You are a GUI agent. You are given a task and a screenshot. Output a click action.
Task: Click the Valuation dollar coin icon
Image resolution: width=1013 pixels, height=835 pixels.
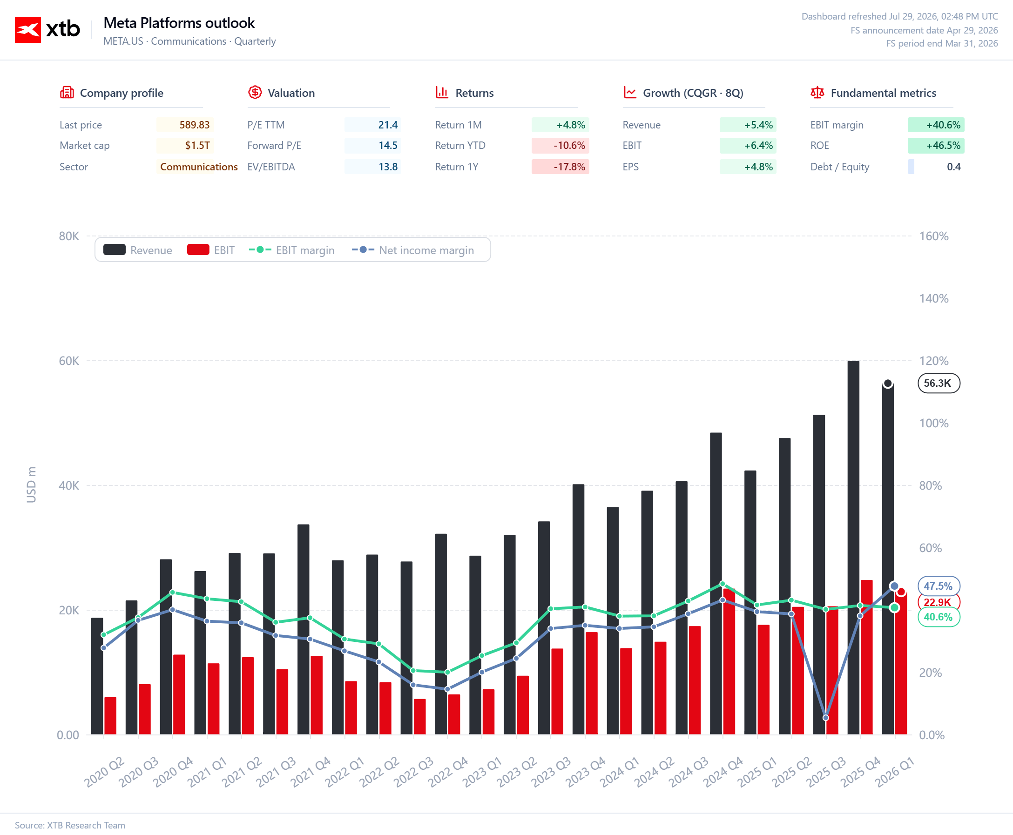[x=255, y=92]
